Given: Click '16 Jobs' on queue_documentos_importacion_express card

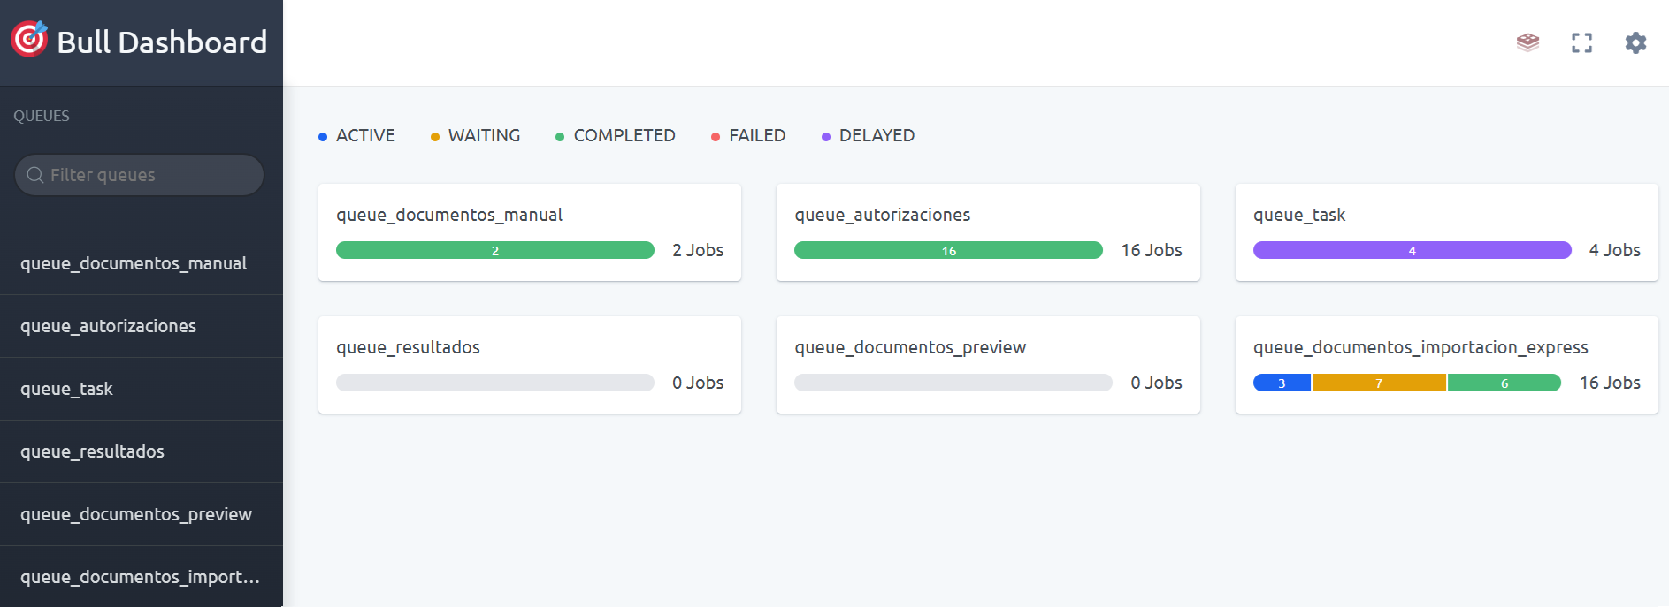Looking at the screenshot, I should (x=1610, y=383).
